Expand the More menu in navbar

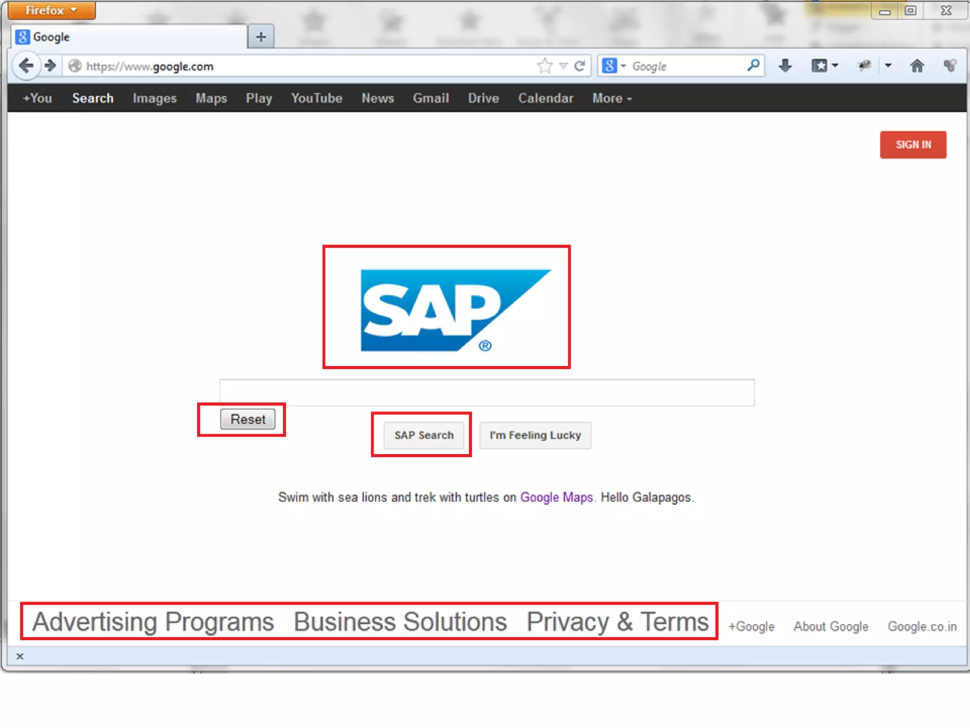(611, 98)
